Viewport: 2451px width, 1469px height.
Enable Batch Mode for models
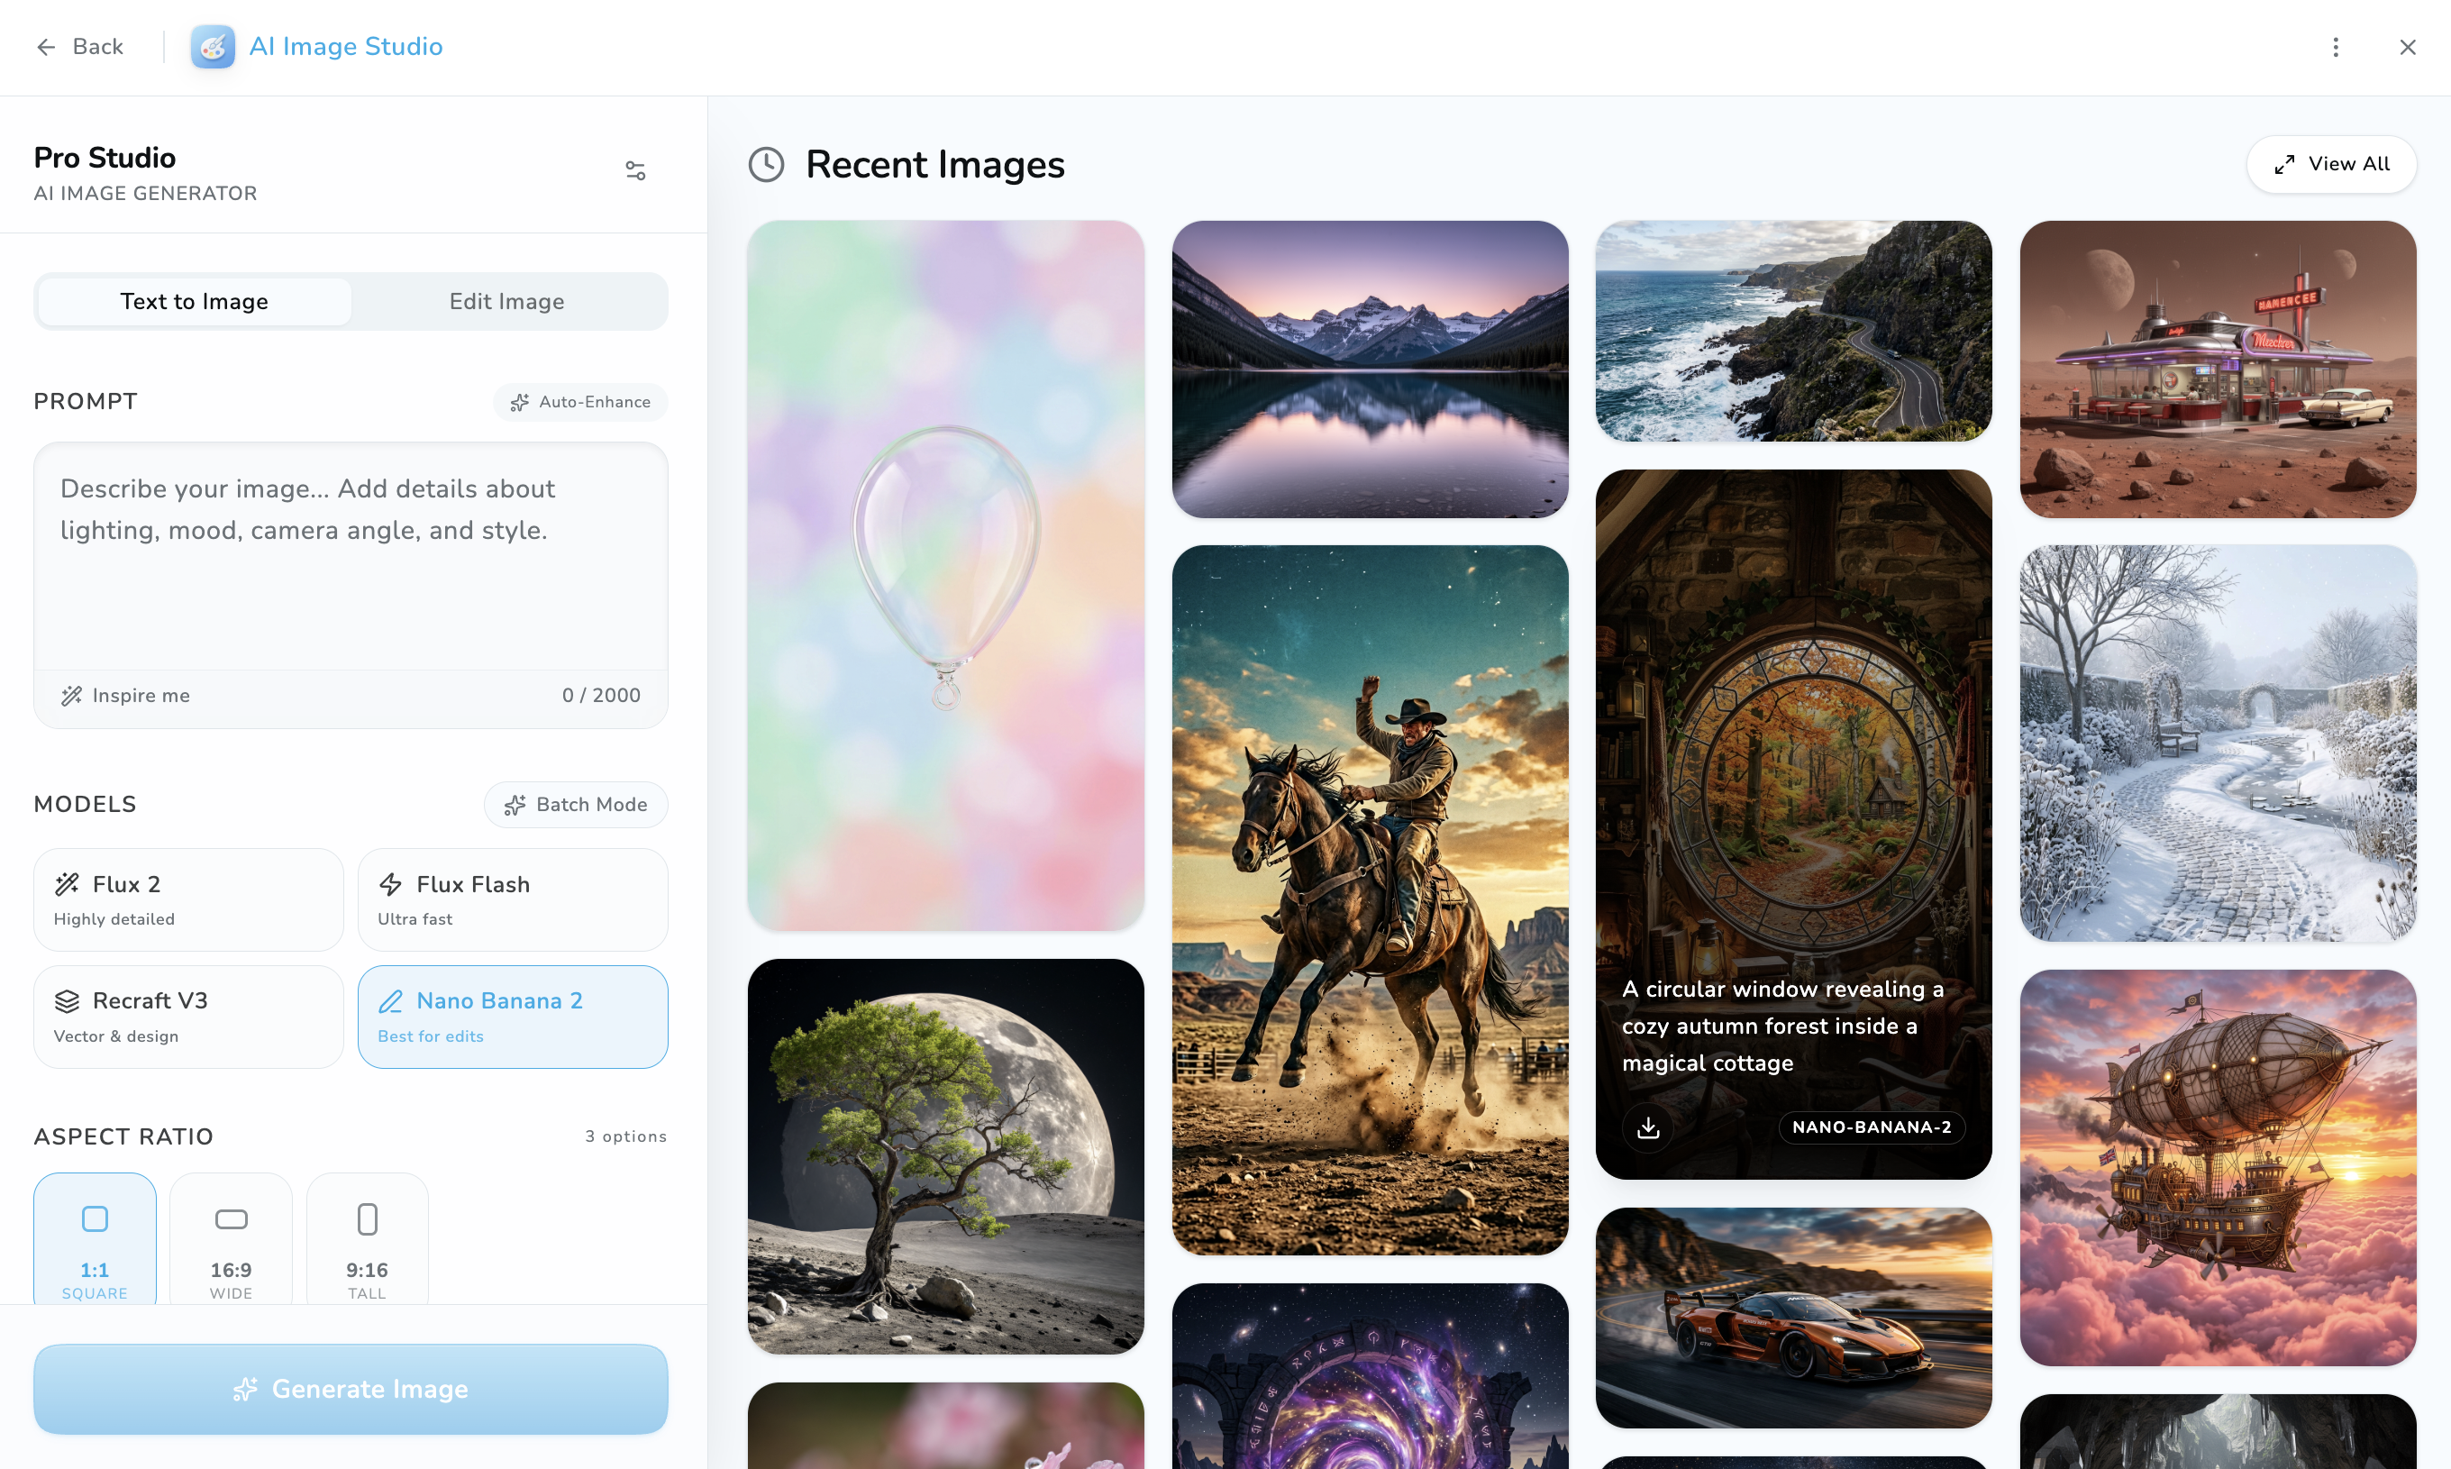tap(576, 805)
